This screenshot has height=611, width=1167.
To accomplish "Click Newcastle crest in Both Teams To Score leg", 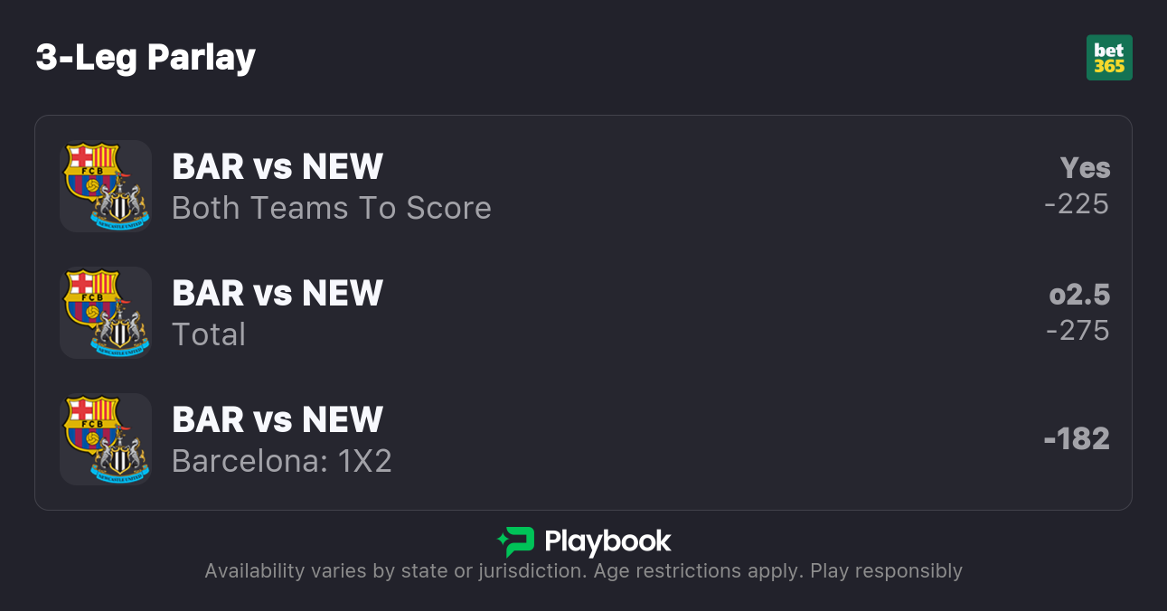I will click(x=119, y=203).
